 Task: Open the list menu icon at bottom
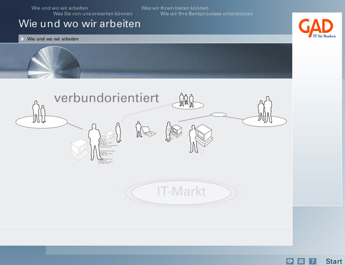click(x=301, y=261)
